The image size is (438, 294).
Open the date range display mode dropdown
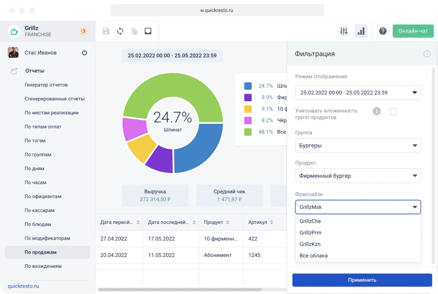(358, 92)
